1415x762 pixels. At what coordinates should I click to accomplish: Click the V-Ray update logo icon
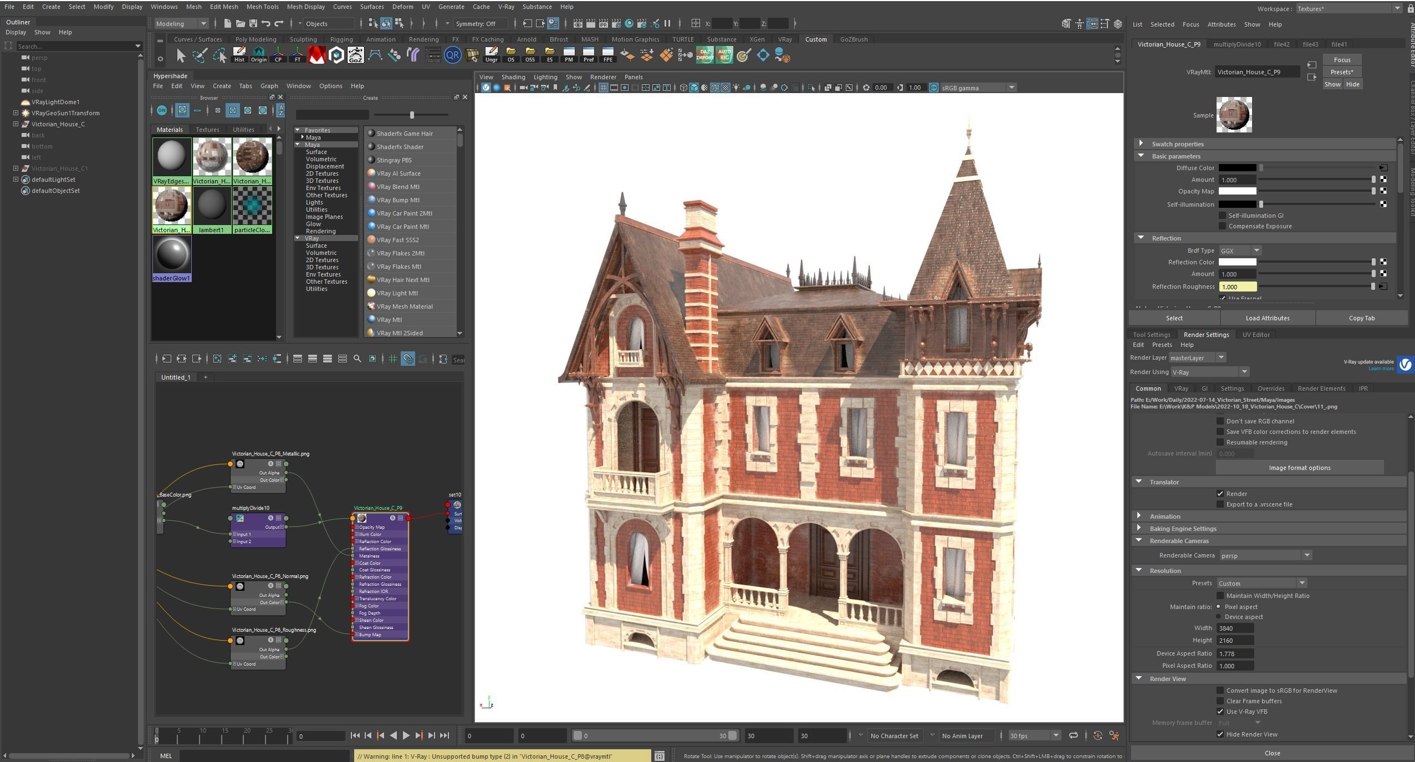[x=1405, y=364]
